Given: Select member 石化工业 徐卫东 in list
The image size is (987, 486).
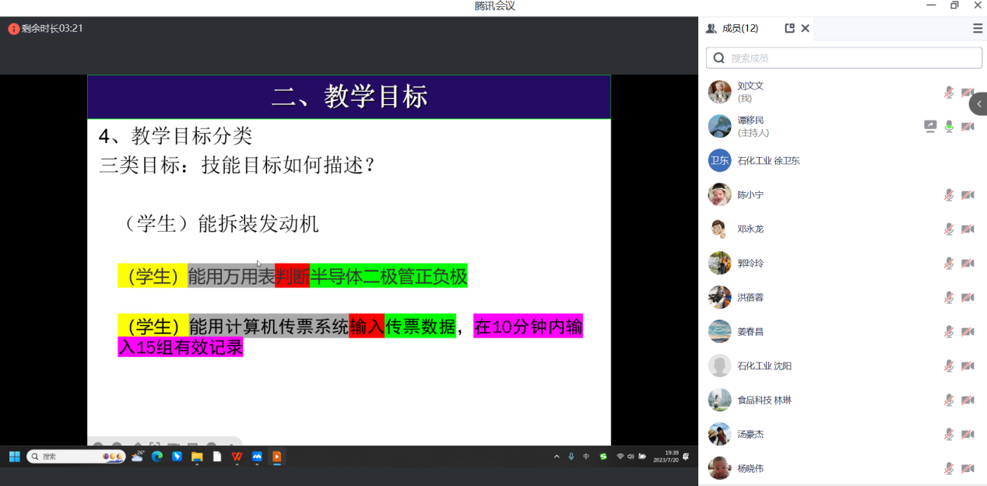Looking at the screenshot, I should 768,161.
